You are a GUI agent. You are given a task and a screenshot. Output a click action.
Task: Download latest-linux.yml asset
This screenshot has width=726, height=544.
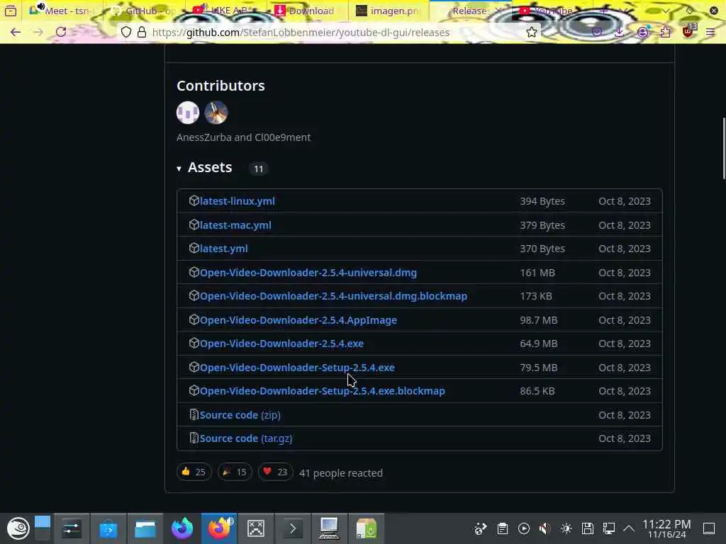pos(237,201)
